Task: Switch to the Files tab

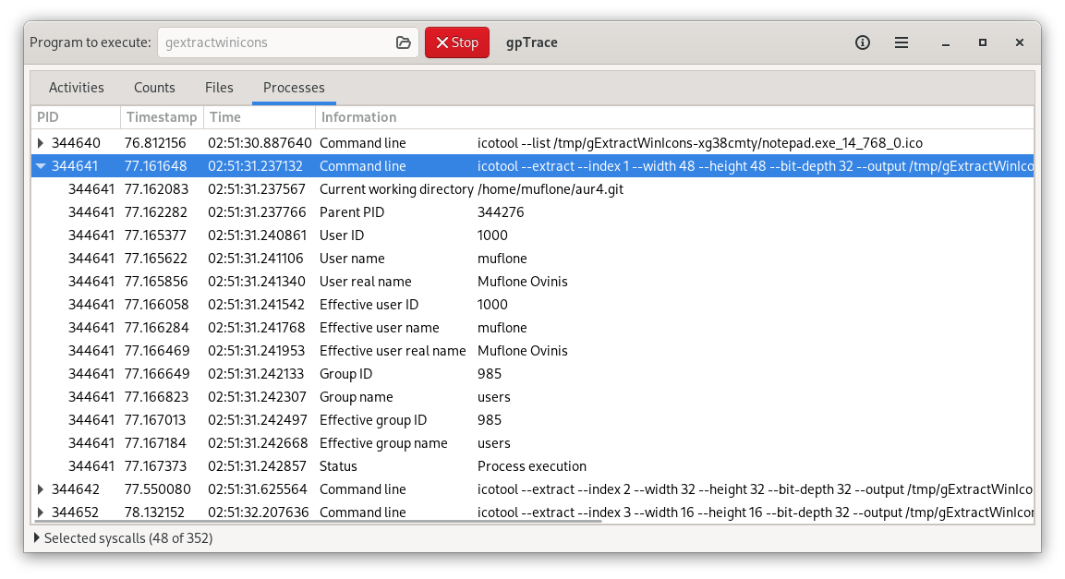Action: [x=219, y=88]
